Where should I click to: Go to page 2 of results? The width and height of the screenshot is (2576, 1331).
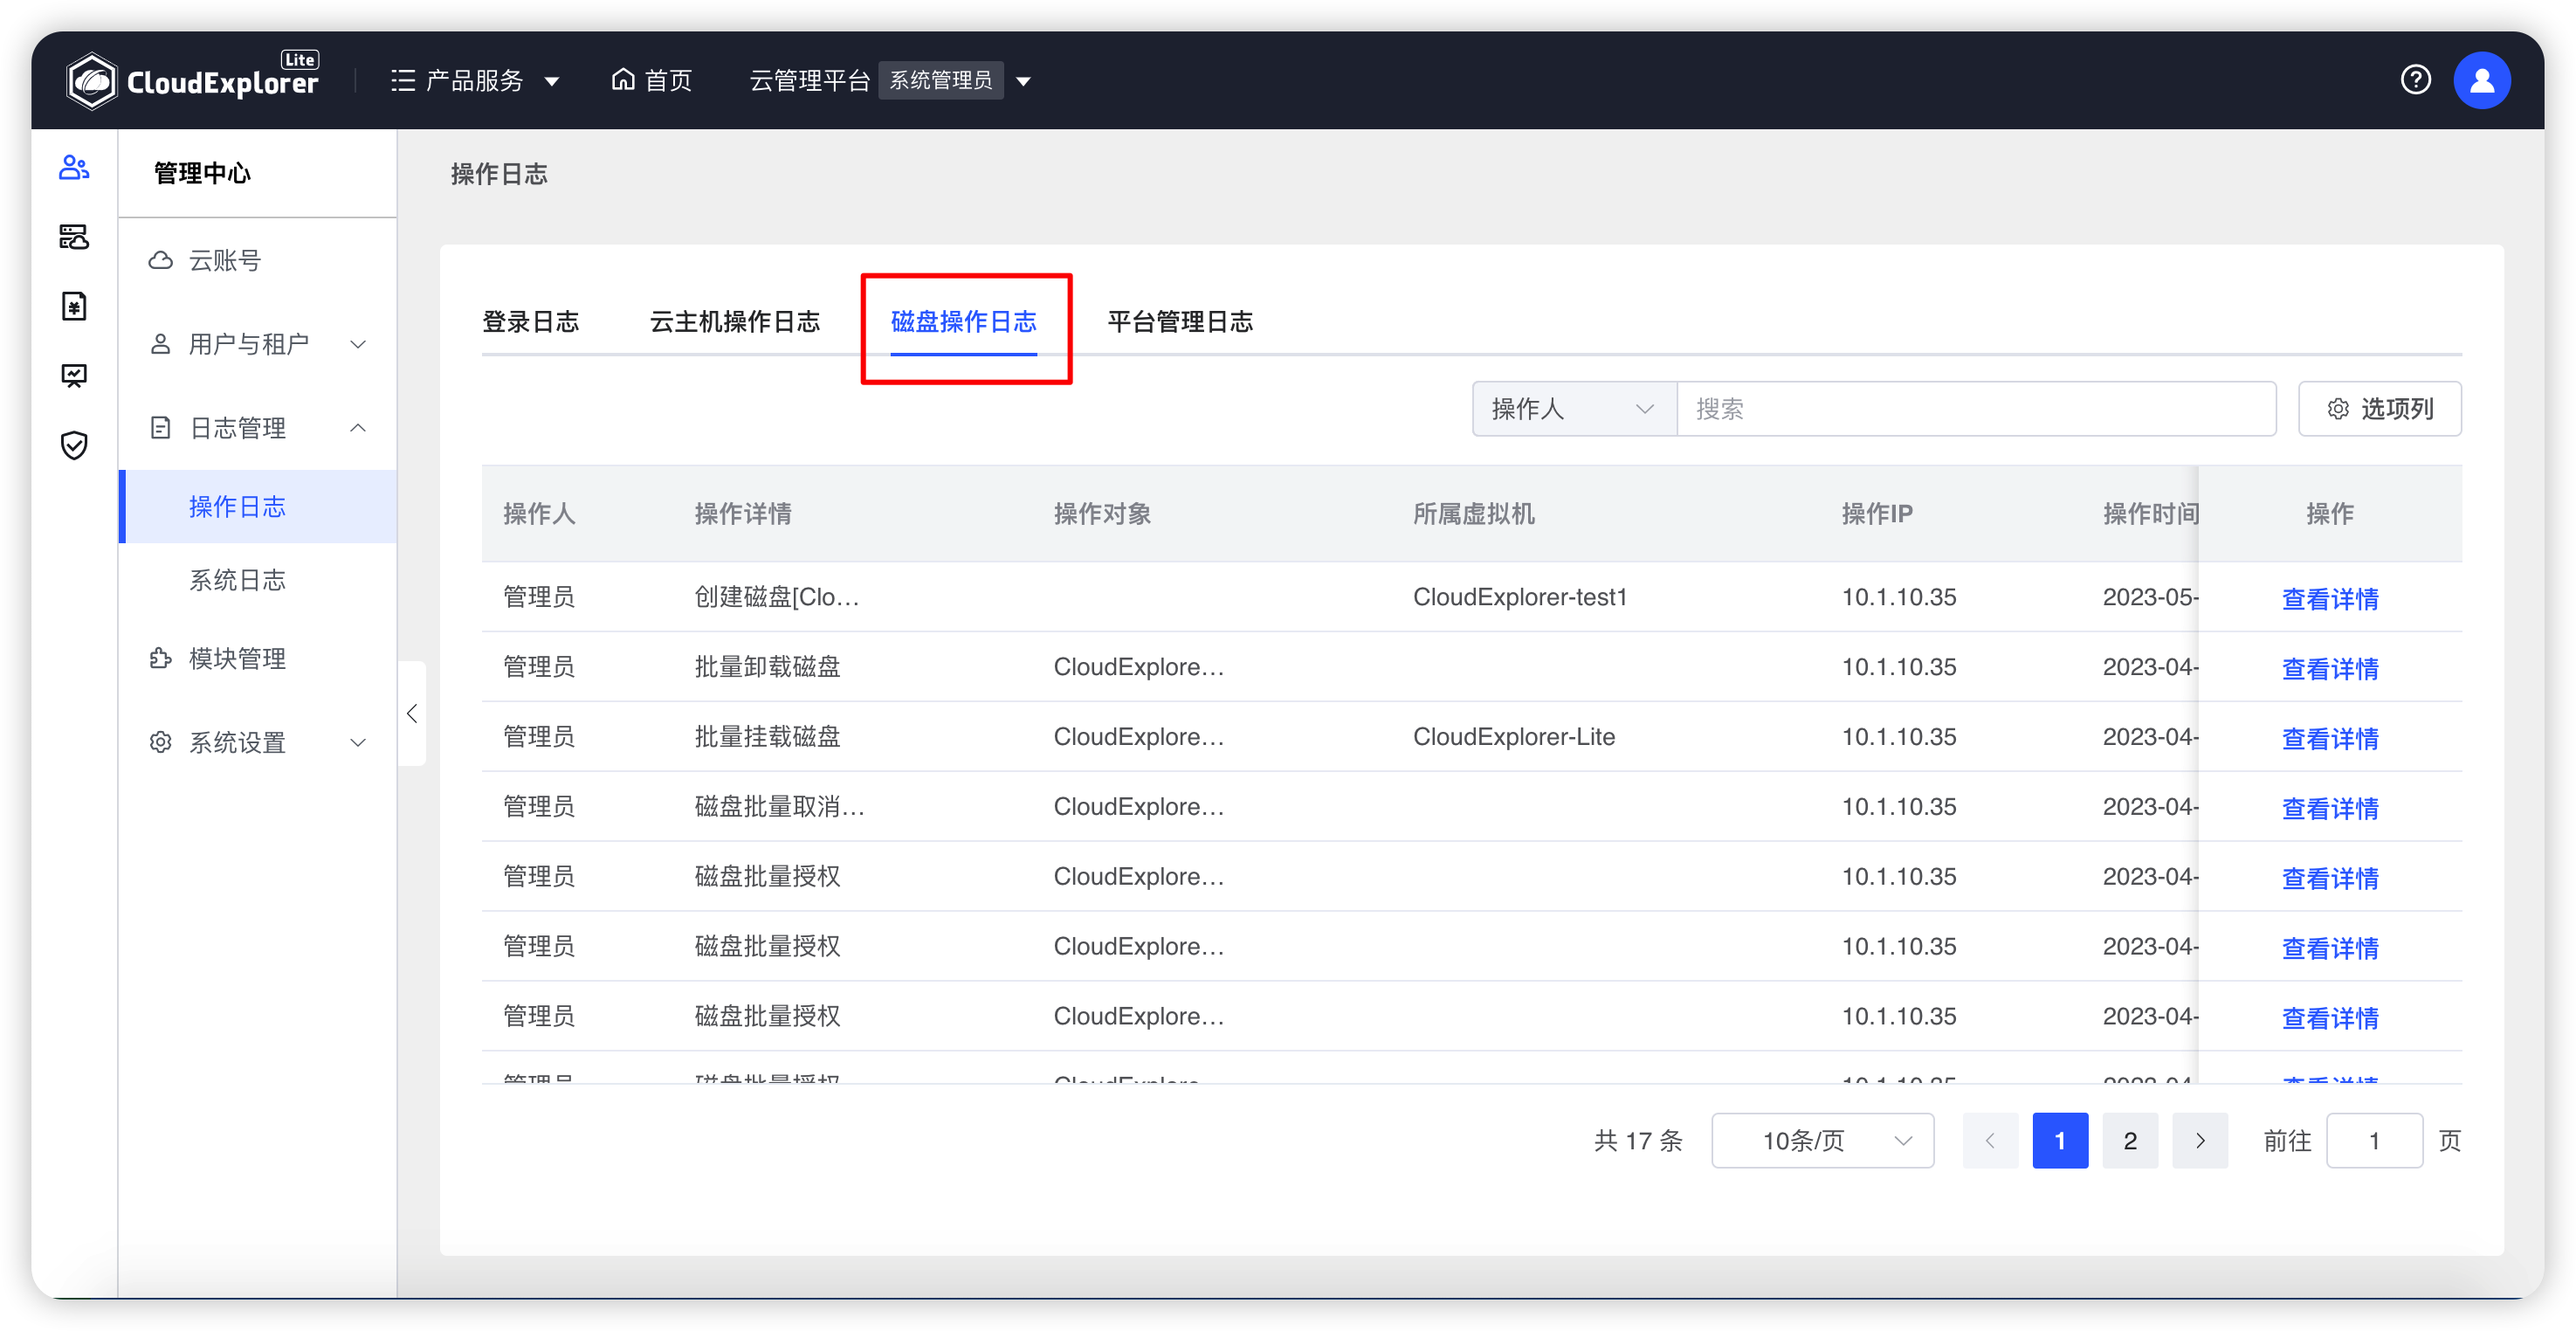[x=2130, y=1140]
